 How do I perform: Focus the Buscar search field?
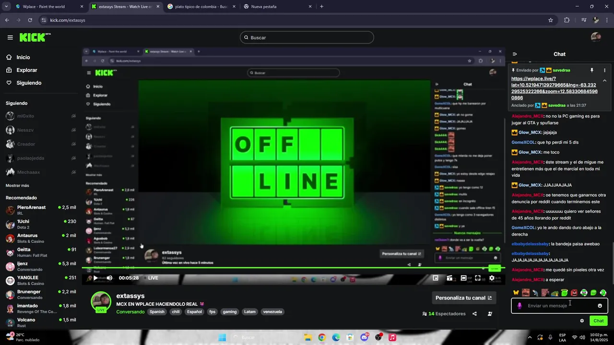(x=307, y=37)
